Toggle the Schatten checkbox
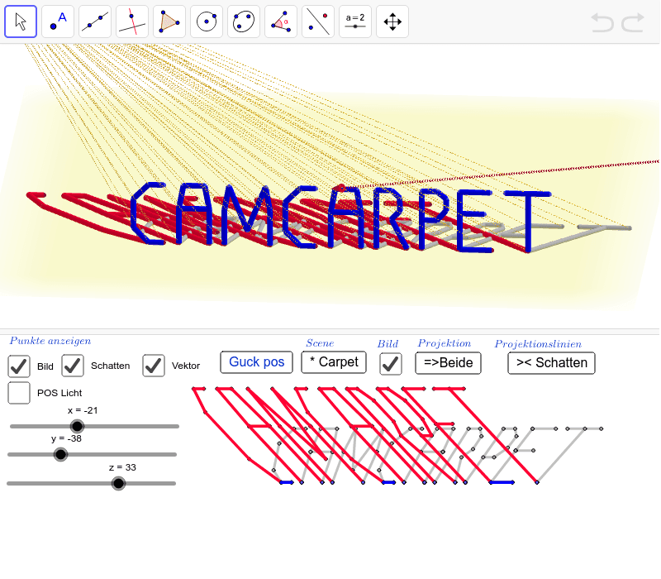Screen dimensions: 661x579 click(72, 366)
